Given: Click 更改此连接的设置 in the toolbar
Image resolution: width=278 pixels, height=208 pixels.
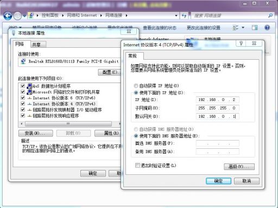Looking at the screenshot, I should tap(204, 28).
